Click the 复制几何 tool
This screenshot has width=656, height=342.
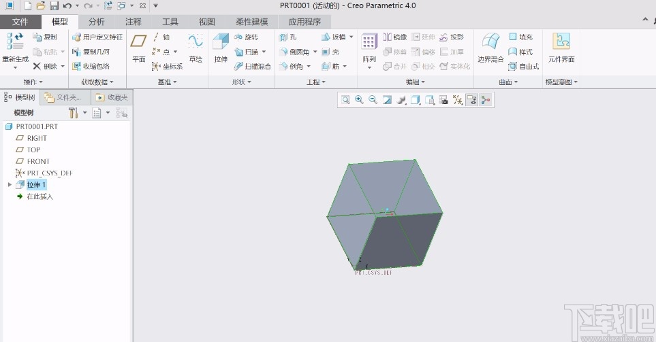91,52
